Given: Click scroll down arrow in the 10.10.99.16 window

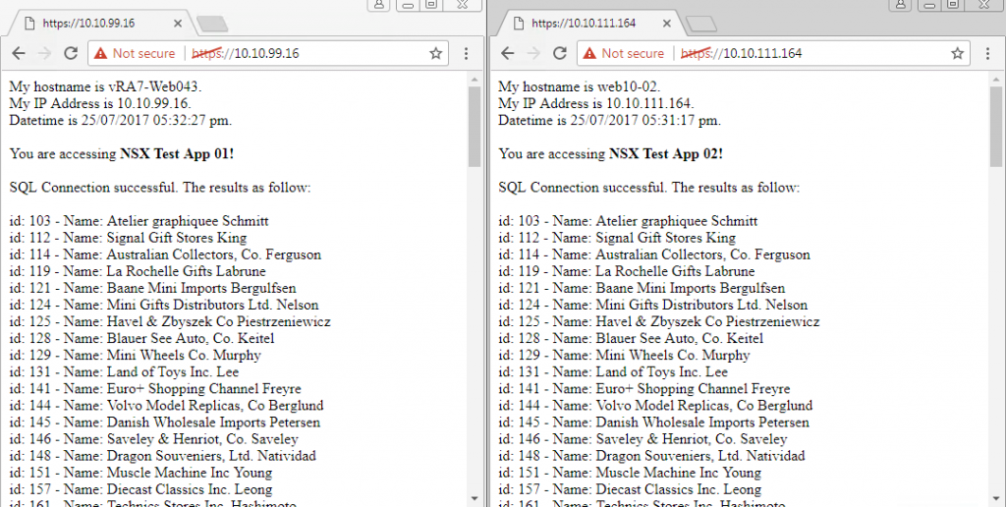Looking at the screenshot, I should coord(475,498).
